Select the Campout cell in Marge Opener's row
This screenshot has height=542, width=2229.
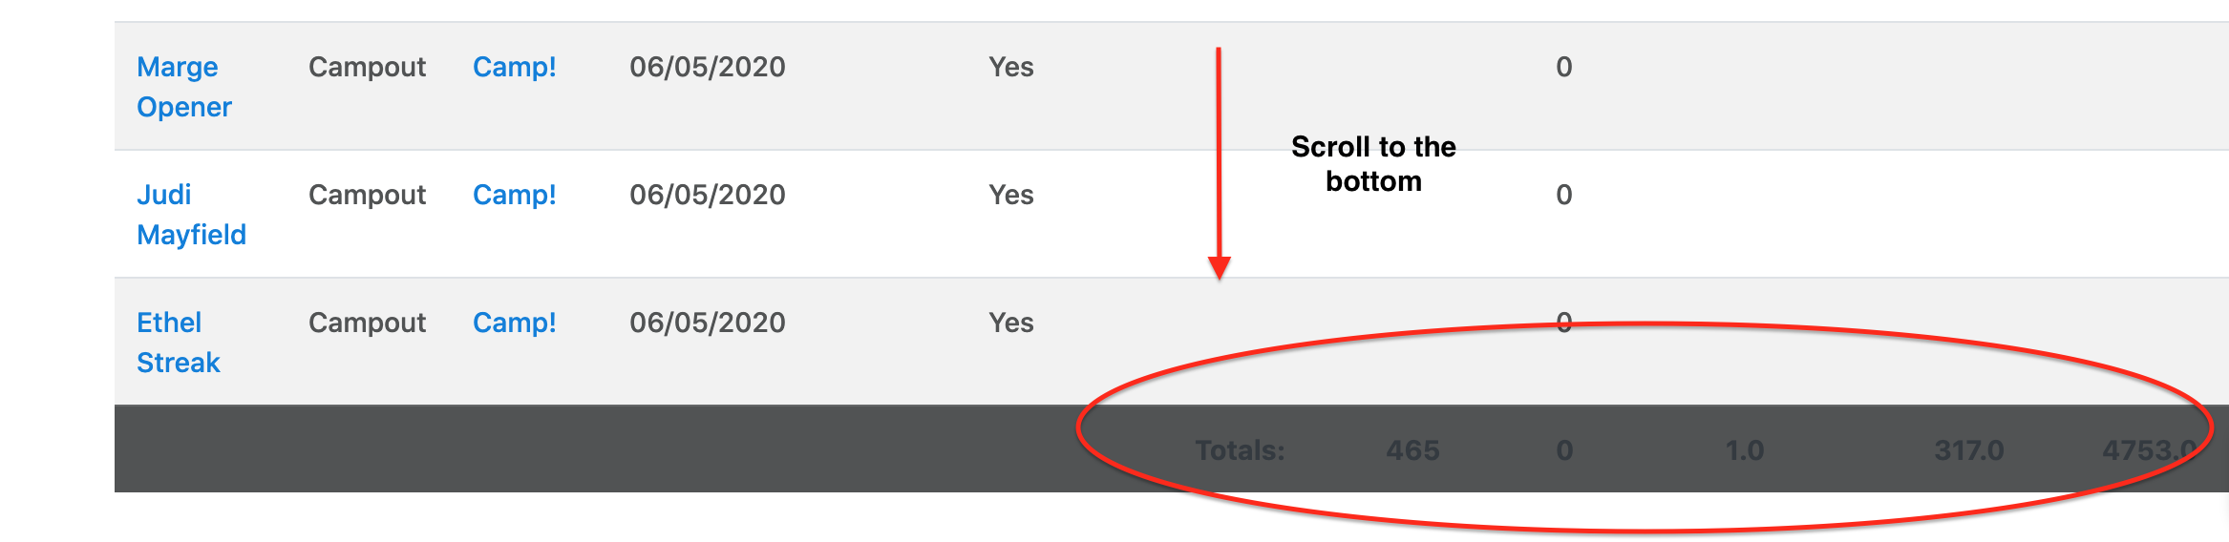coord(367,68)
